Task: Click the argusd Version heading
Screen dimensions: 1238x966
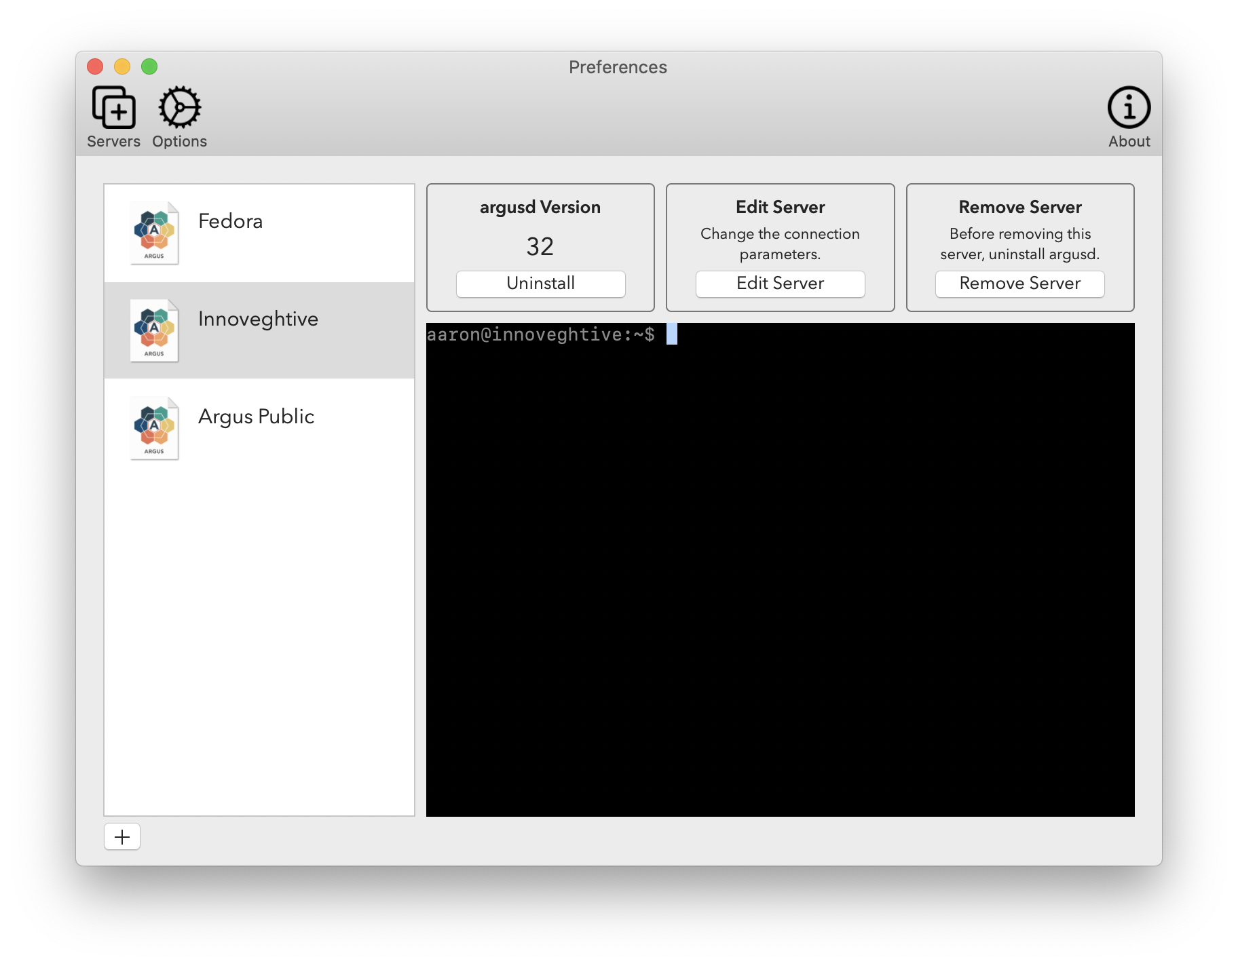Action: pos(540,207)
